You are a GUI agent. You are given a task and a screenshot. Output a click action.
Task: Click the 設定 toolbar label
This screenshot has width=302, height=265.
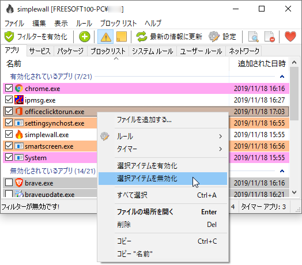229,37
